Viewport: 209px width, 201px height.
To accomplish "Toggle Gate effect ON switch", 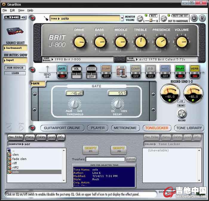I will [x=62, y=76].
